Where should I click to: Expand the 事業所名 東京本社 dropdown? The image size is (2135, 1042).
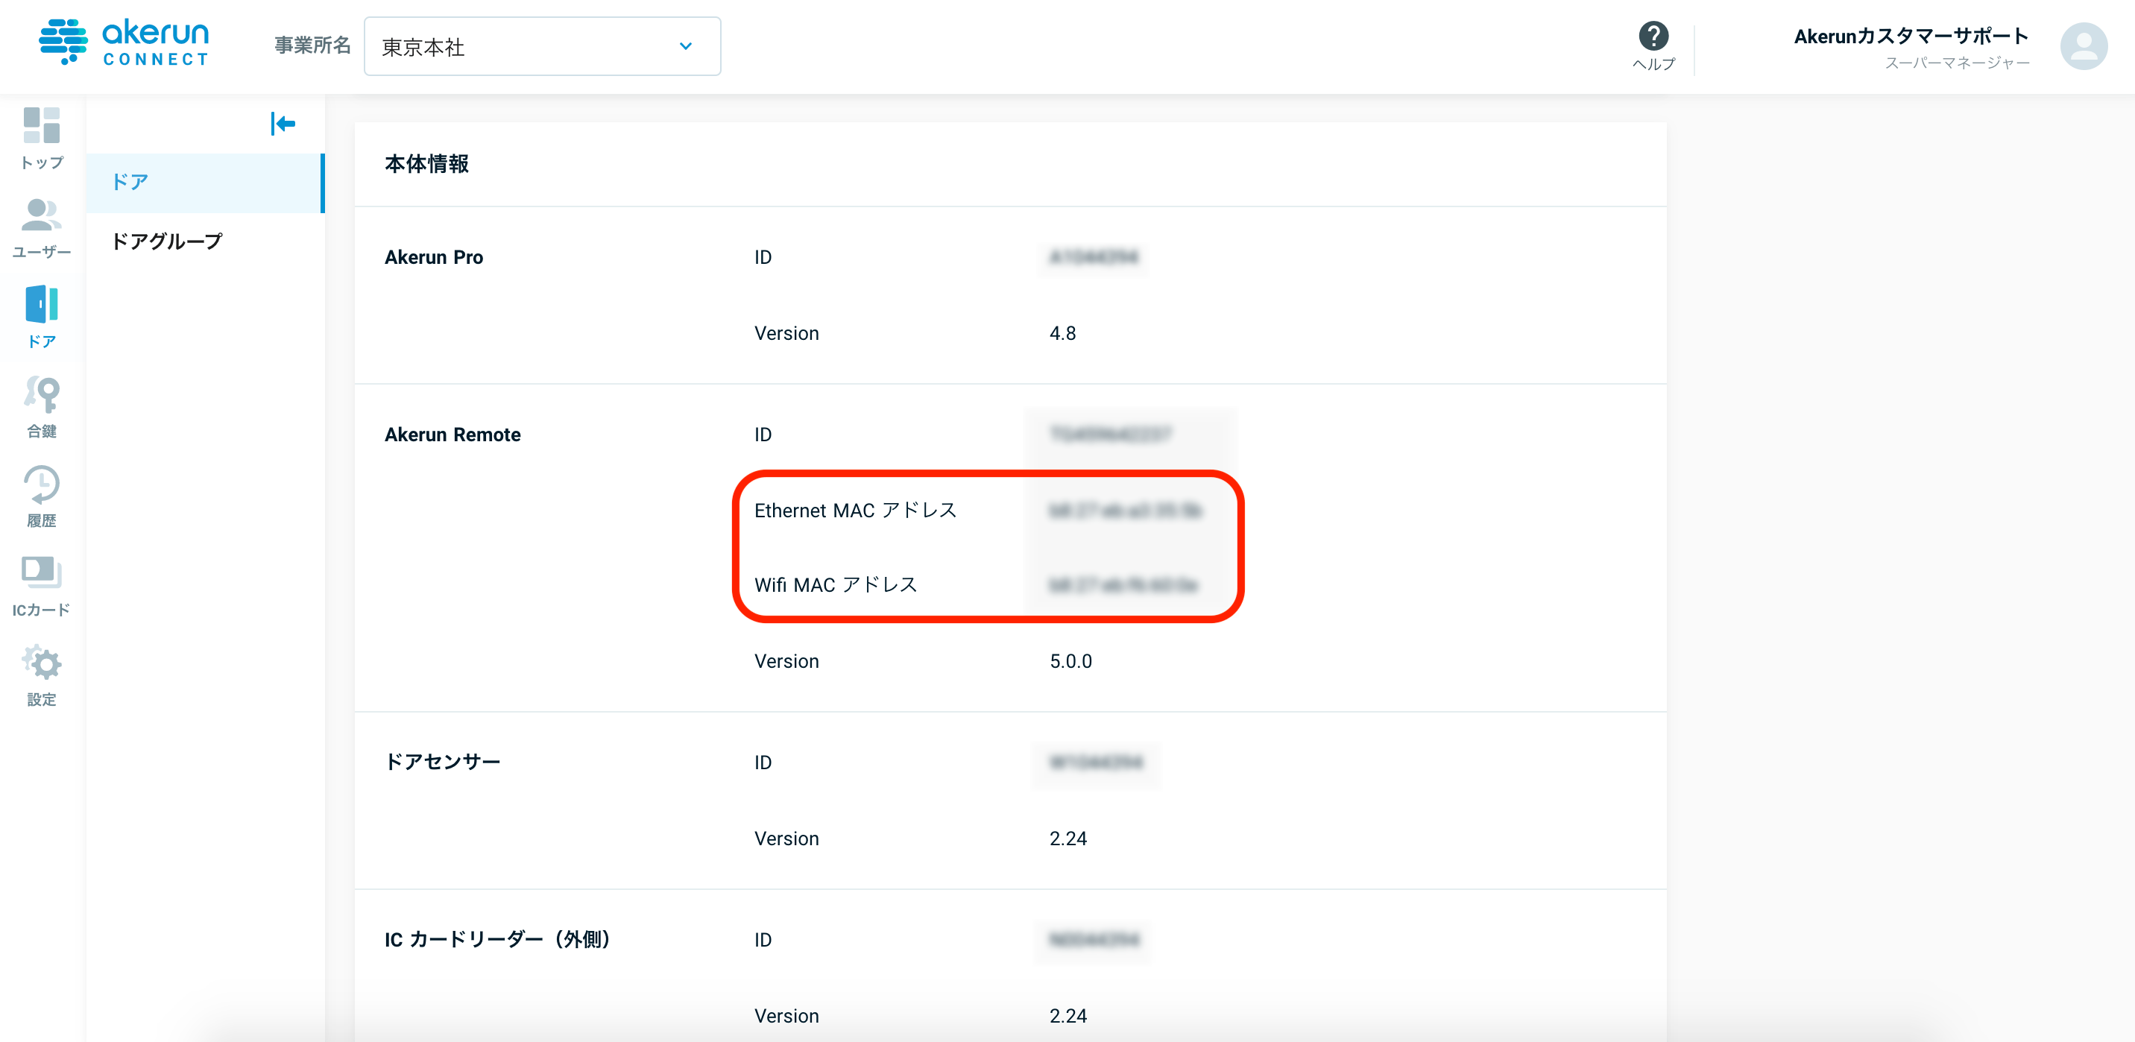[542, 46]
